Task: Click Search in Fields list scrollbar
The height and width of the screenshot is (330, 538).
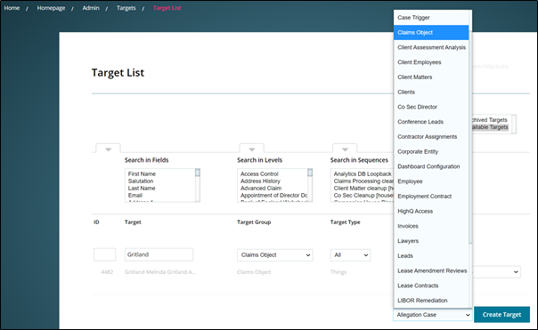Action: click(198, 185)
